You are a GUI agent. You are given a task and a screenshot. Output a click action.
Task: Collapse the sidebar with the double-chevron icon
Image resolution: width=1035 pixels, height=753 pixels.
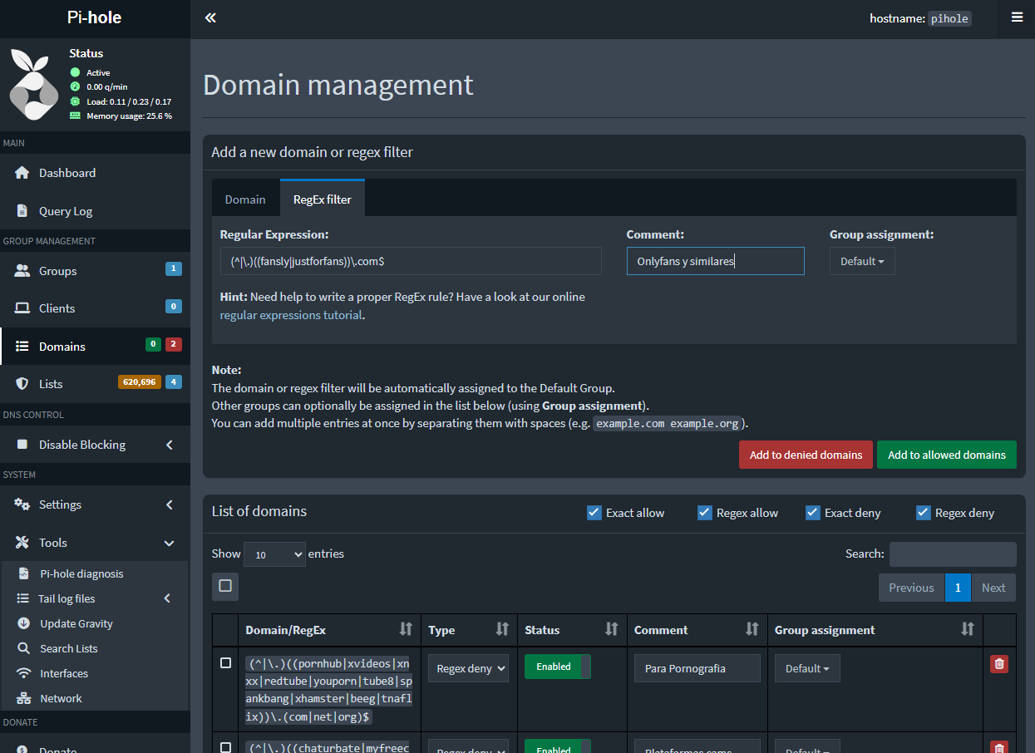tap(210, 17)
